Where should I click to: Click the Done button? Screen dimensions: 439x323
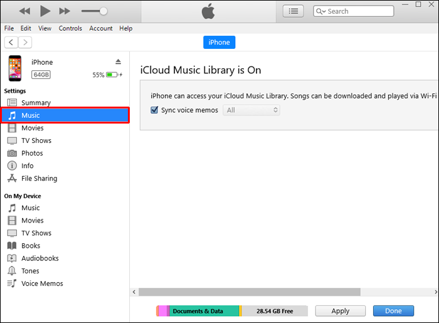393,311
